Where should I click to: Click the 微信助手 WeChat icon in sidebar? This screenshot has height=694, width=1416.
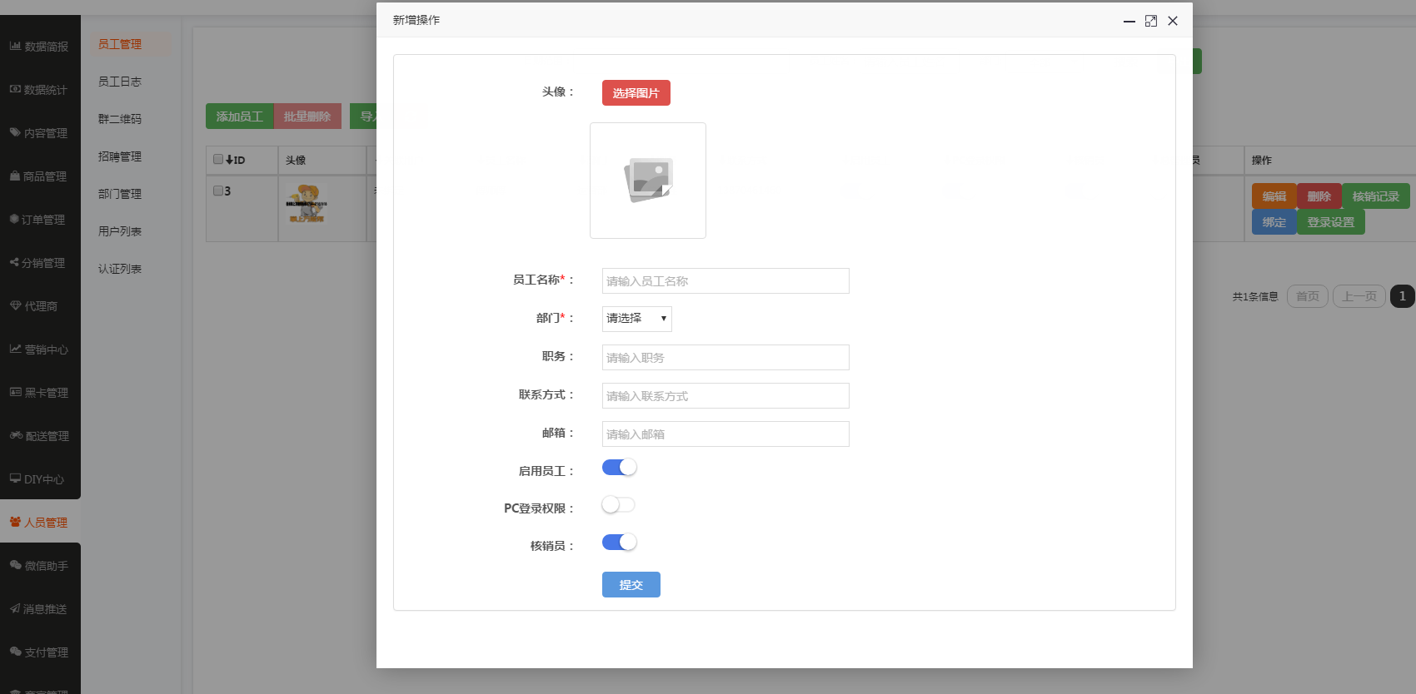(15, 565)
